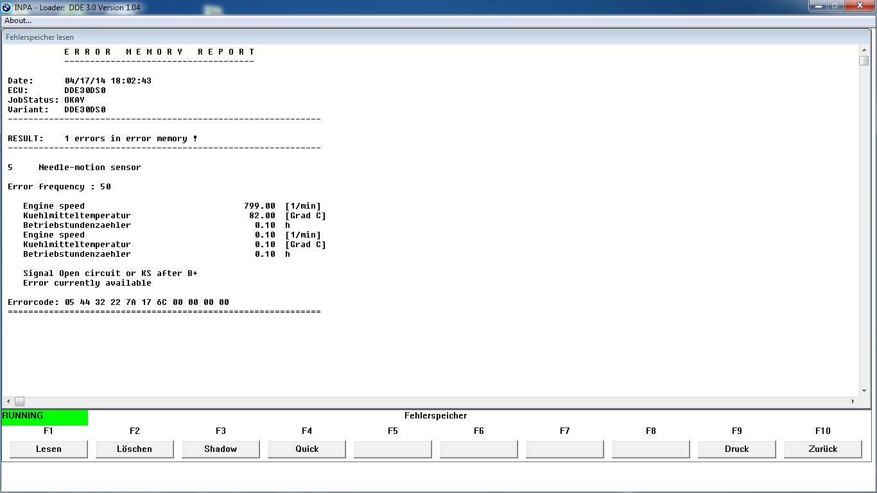Click the blank button under F5
This screenshot has width=877, height=493.
tap(393, 449)
